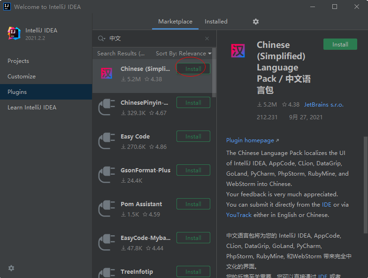The height and width of the screenshot is (278, 368).
Task: Click the details pane scrollbar
Action: (x=366, y=185)
